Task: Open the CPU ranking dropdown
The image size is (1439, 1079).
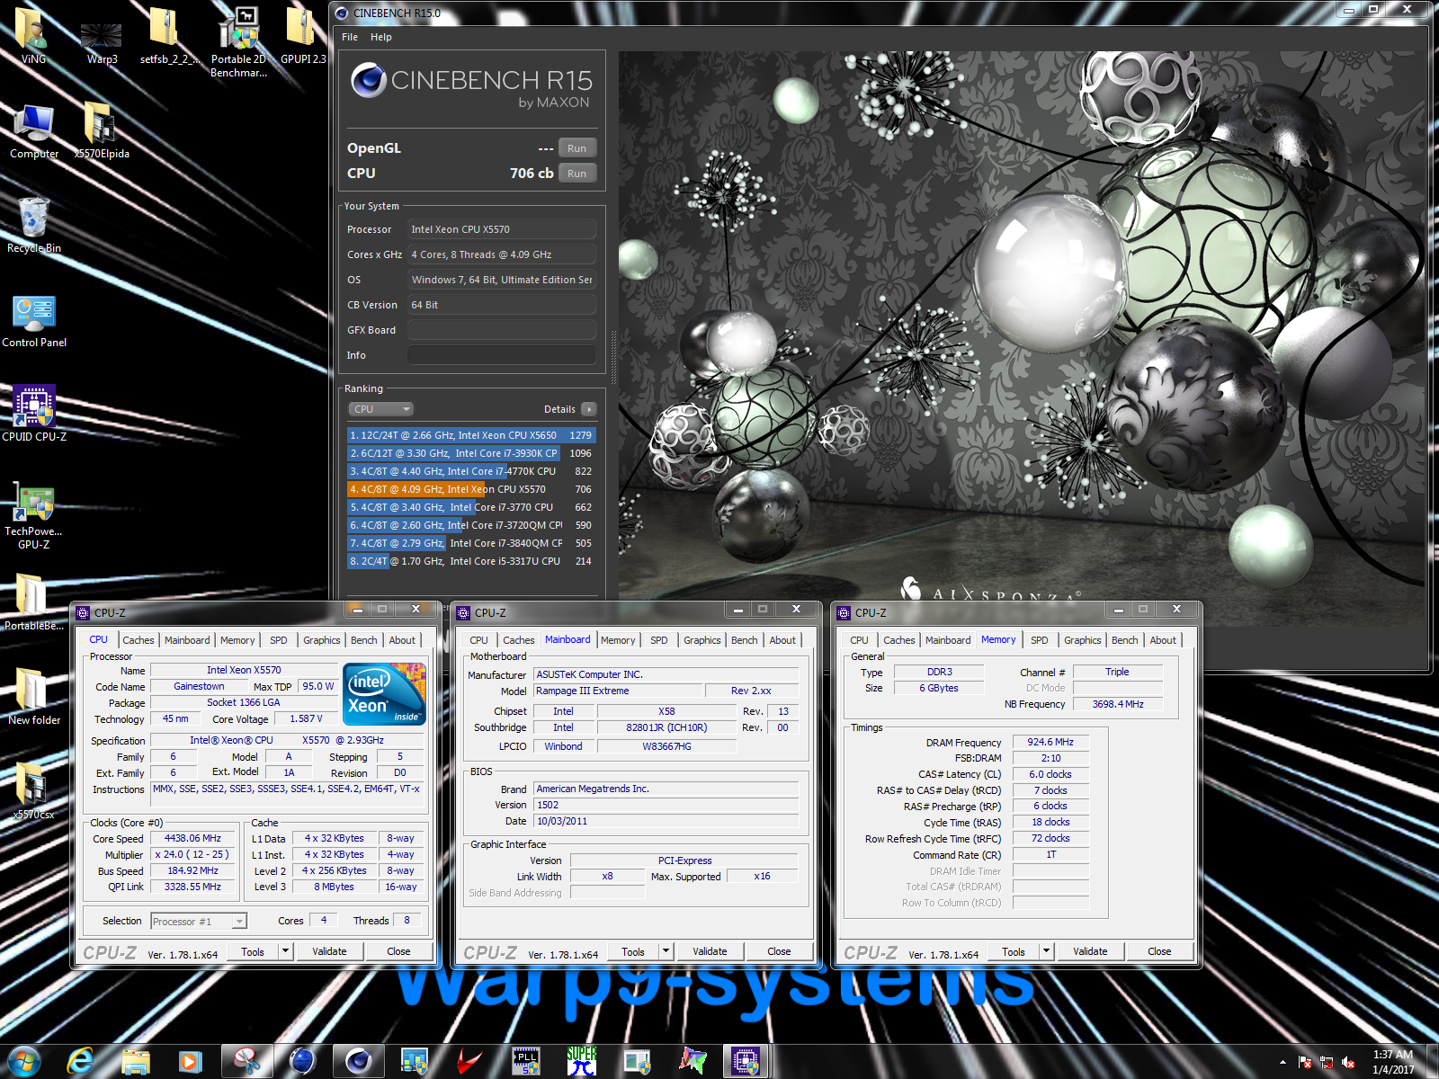Action: click(x=381, y=409)
